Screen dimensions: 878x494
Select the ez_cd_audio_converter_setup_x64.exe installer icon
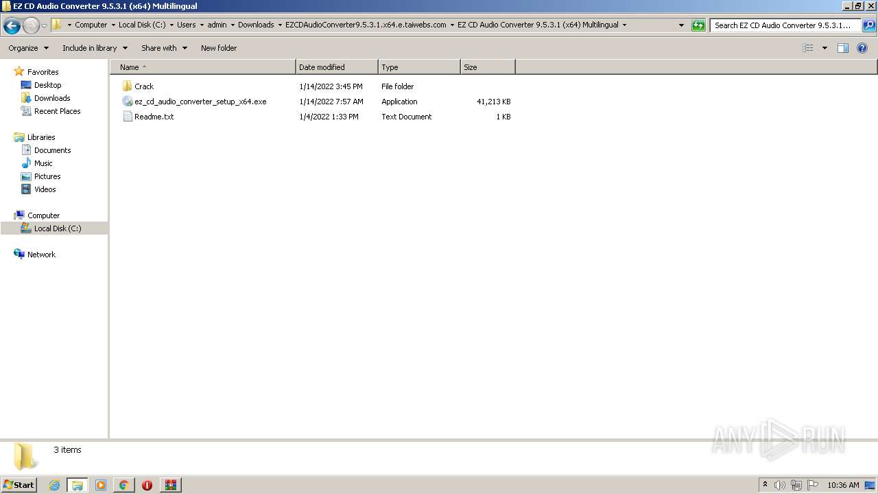point(127,102)
